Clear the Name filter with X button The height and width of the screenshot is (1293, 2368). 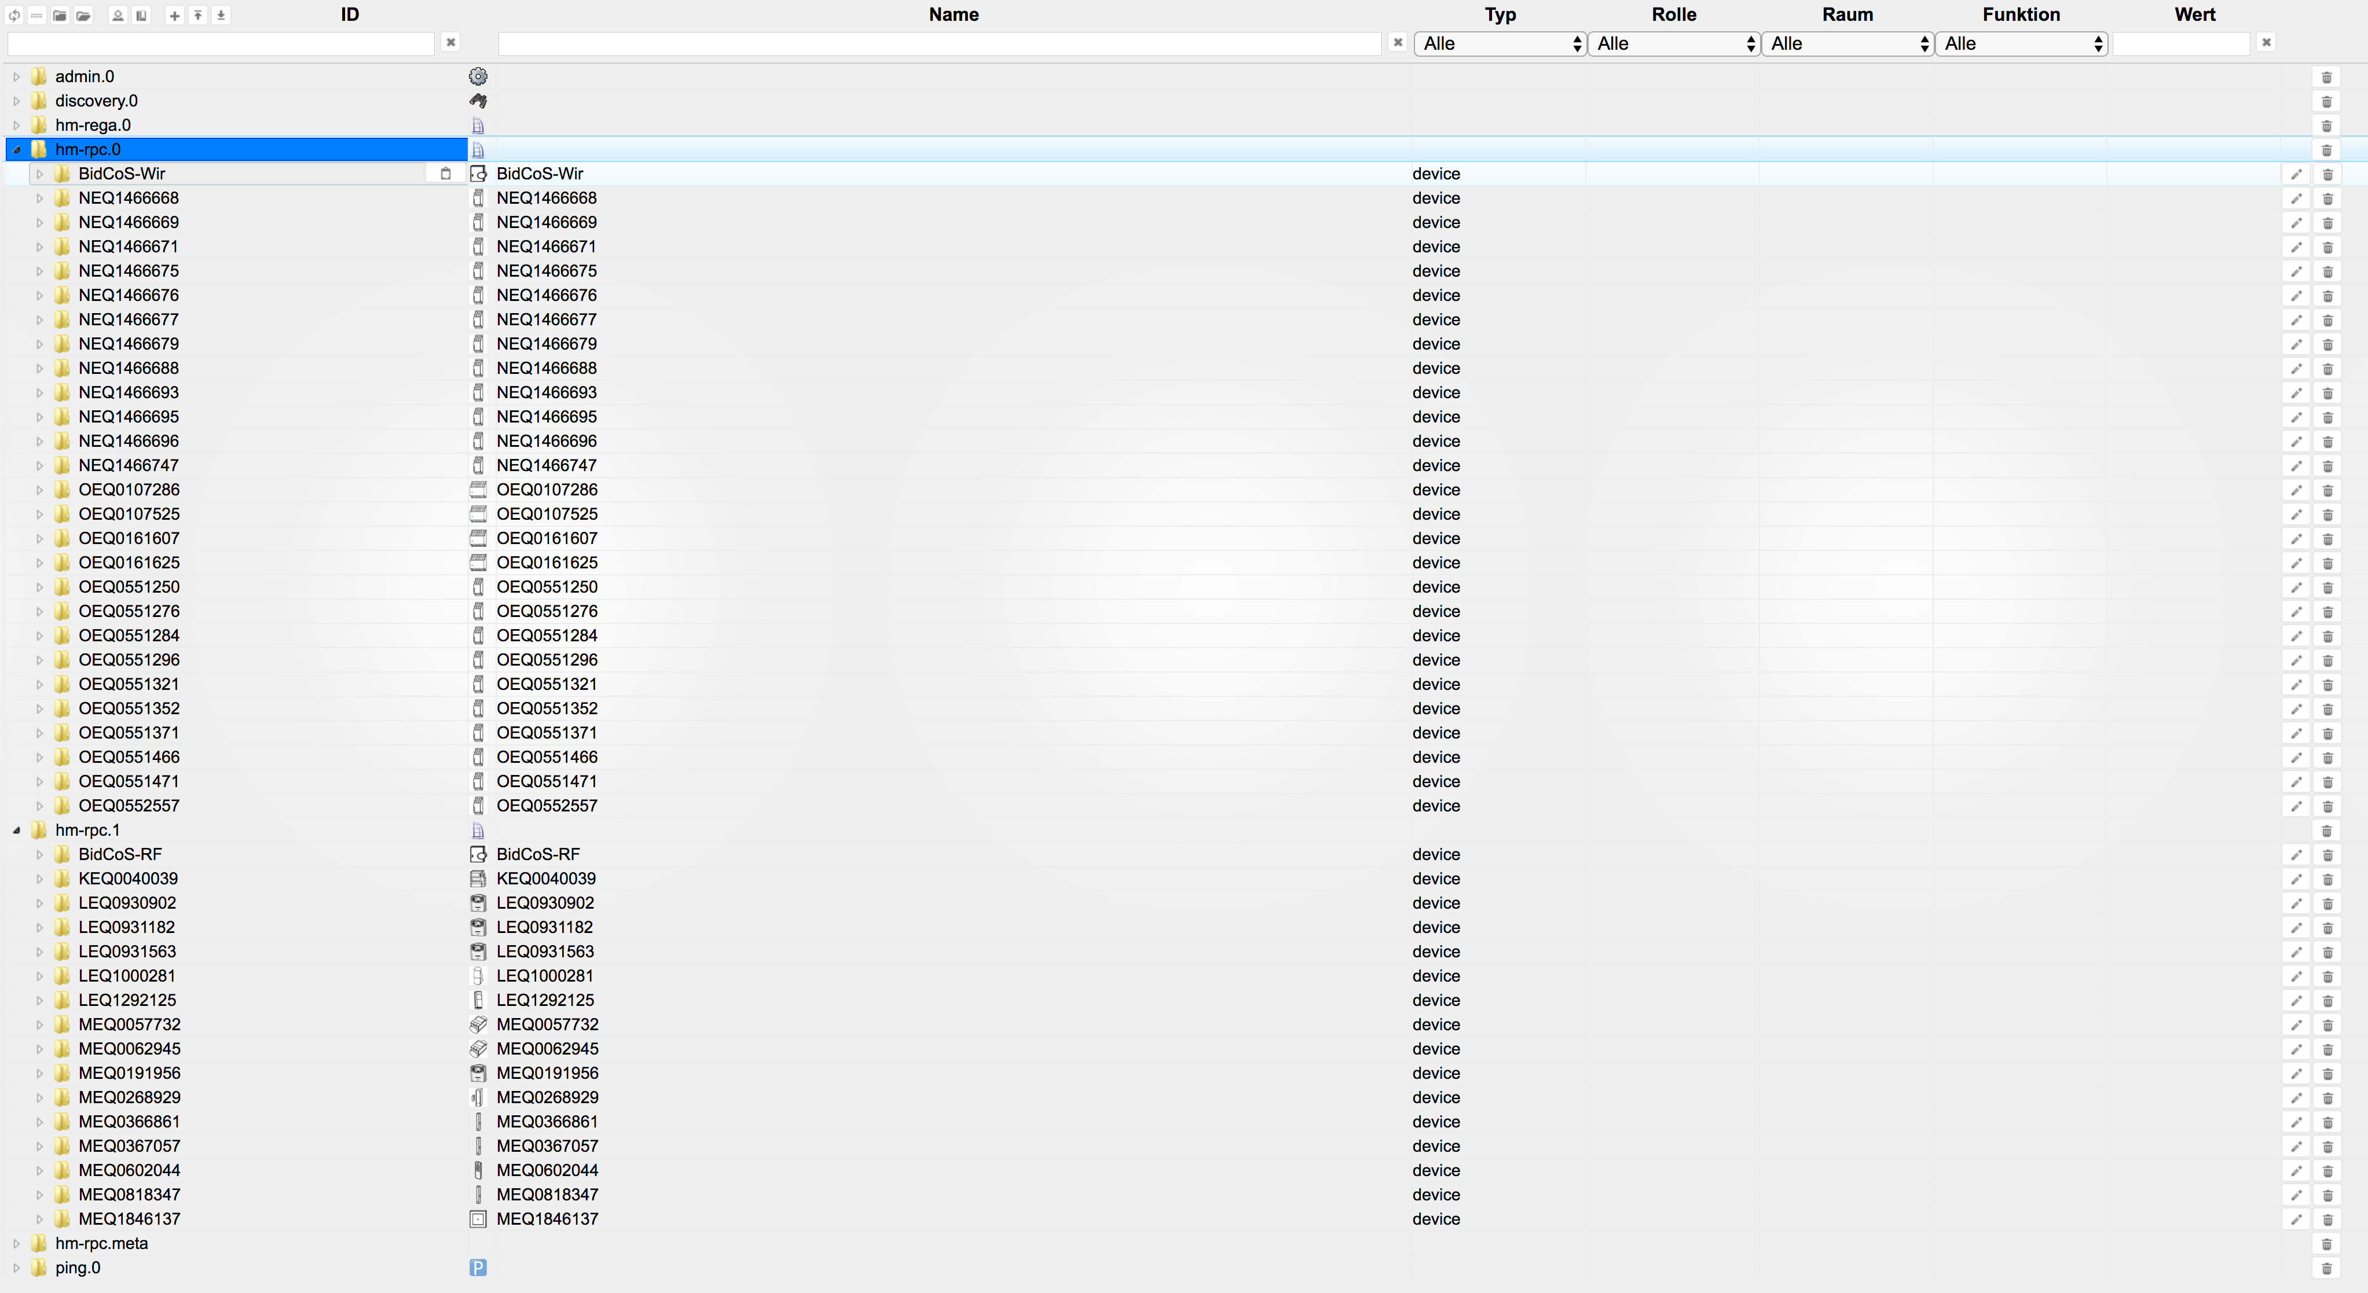1397,42
